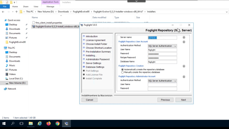Click Previous in Foglight installer
229x129 pixels.
(165, 100)
